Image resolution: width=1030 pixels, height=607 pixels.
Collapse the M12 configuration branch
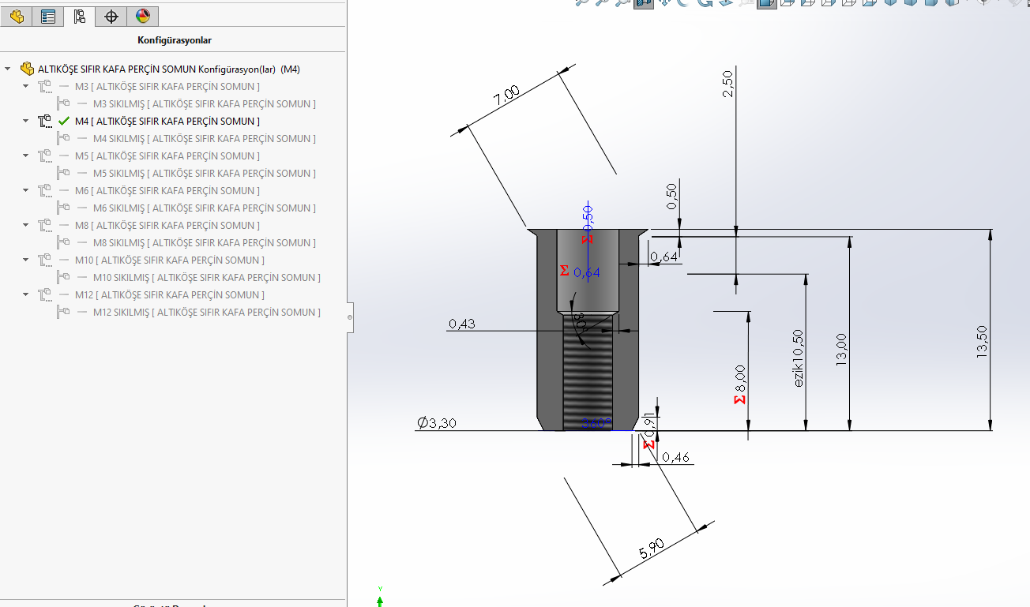[27, 294]
